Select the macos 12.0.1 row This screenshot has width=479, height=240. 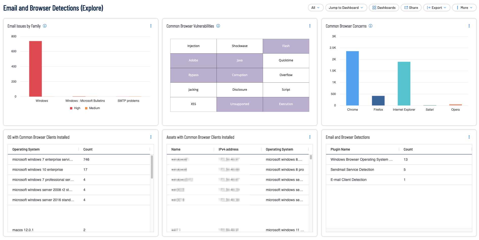click(79, 230)
